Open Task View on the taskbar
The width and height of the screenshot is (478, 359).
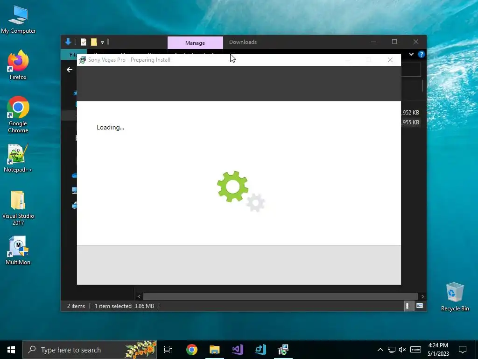click(x=168, y=350)
